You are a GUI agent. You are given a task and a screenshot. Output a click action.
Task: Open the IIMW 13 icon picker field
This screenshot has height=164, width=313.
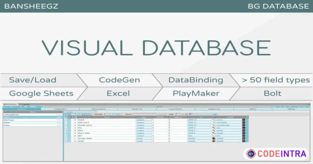click(x=200, y=122)
